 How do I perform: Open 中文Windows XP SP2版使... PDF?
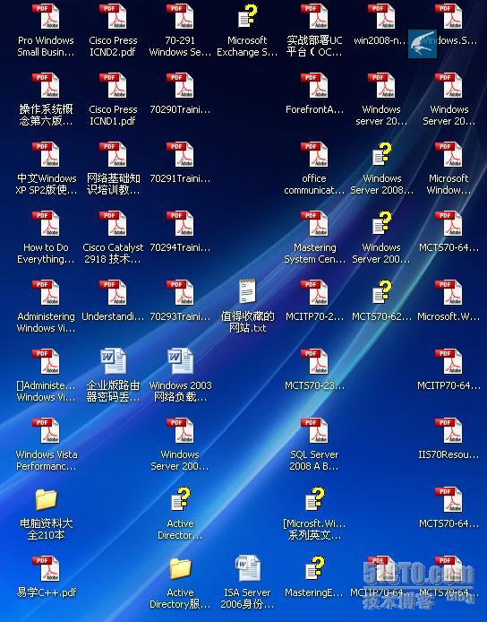click(46, 155)
